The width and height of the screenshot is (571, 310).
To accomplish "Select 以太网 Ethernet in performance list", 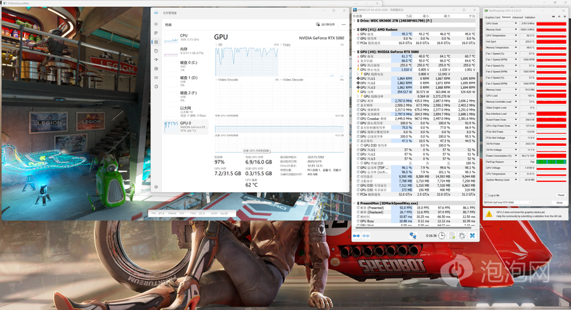I will click(x=186, y=112).
